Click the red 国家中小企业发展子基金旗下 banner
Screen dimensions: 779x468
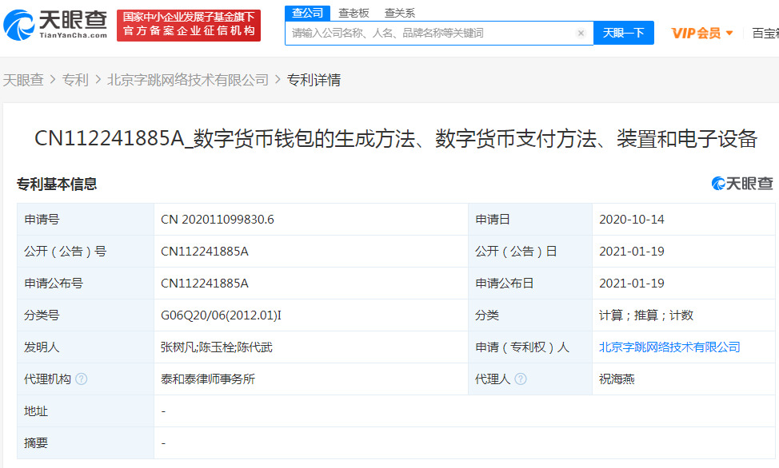[189, 25]
